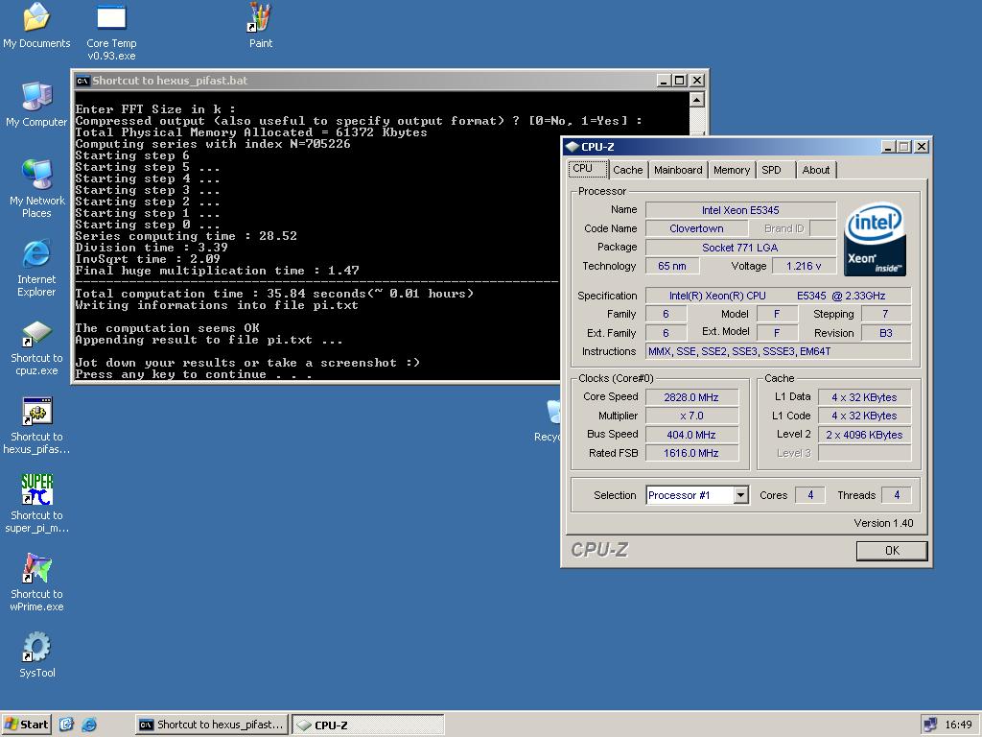
Task: Click the instructions field MMX, SSE list
Action: coord(778,351)
